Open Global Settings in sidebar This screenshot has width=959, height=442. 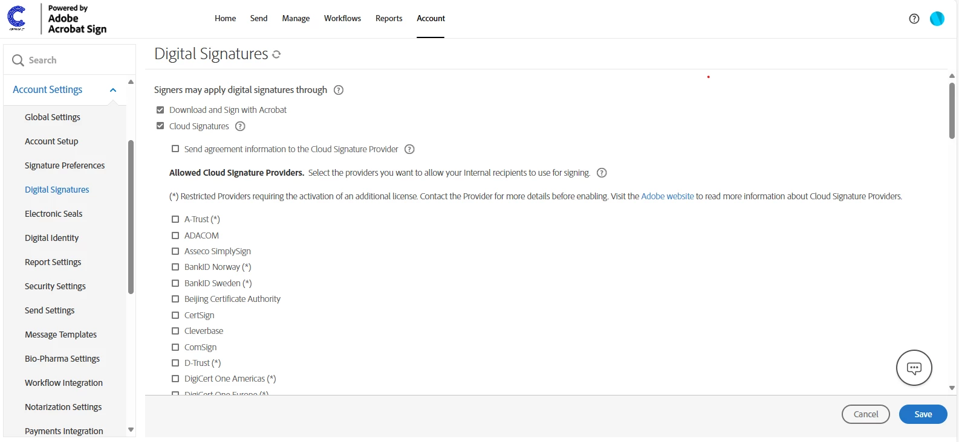click(x=53, y=117)
